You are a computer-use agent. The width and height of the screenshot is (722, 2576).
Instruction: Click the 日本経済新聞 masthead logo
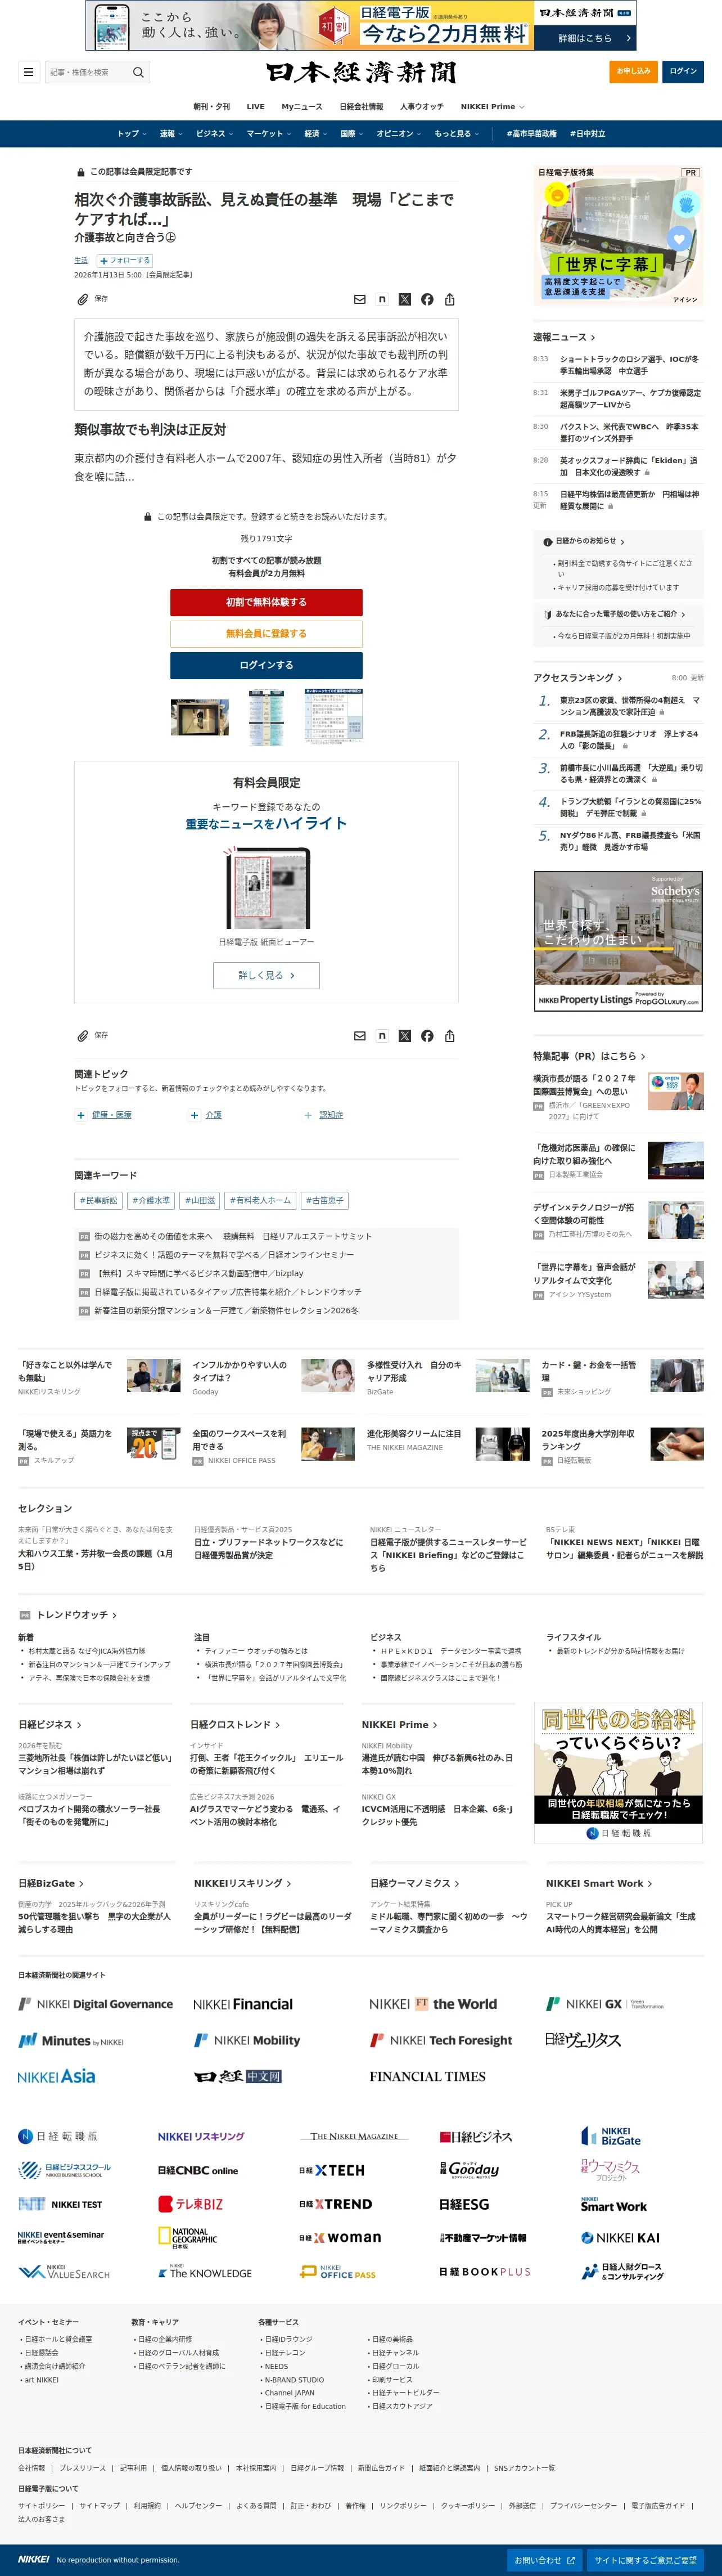click(361, 72)
